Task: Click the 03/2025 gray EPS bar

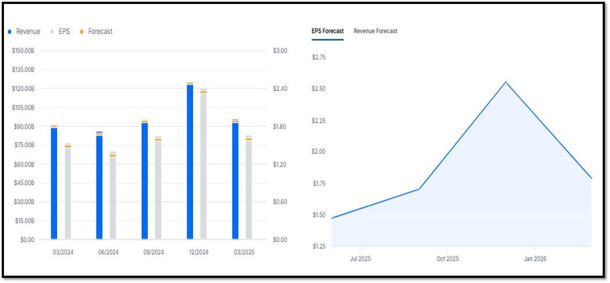Action: click(x=249, y=190)
